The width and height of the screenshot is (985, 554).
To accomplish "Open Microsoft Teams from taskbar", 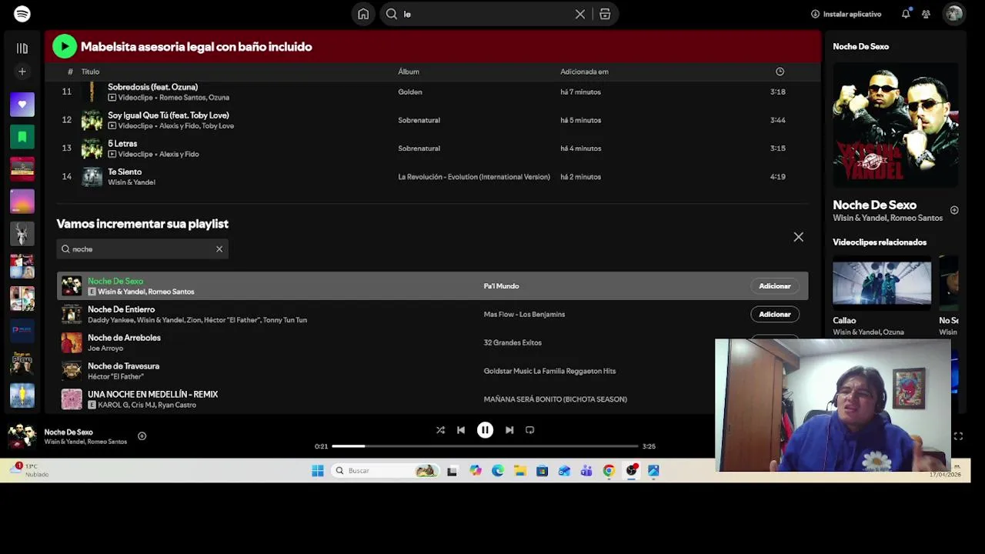I will click(x=586, y=471).
